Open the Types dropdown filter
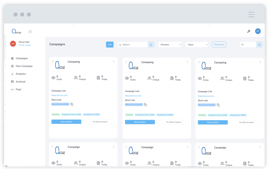The height and width of the screenshot is (169, 269). click(x=197, y=45)
